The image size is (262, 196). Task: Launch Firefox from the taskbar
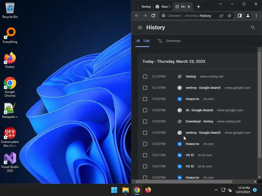click(x=148, y=190)
